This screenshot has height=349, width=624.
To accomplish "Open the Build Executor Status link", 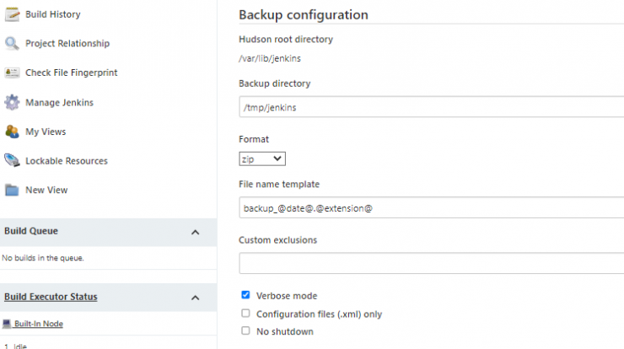I will click(x=51, y=297).
